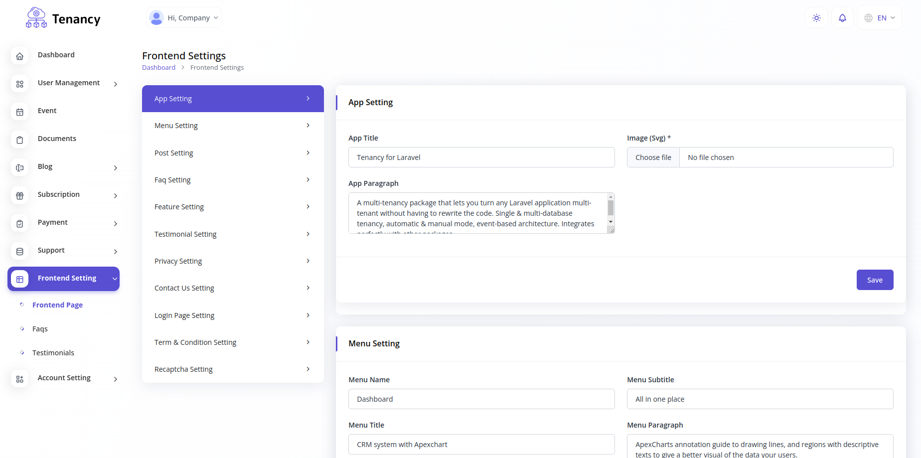The height and width of the screenshot is (458, 921).
Task: Click the Support database icon
Action: click(x=20, y=252)
